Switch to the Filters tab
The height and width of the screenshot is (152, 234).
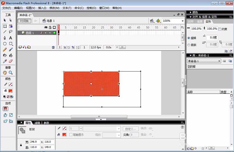37,123
